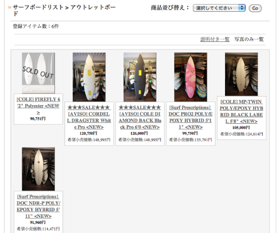Click the 91,960円 price
280x233 pixels.
point(38,222)
